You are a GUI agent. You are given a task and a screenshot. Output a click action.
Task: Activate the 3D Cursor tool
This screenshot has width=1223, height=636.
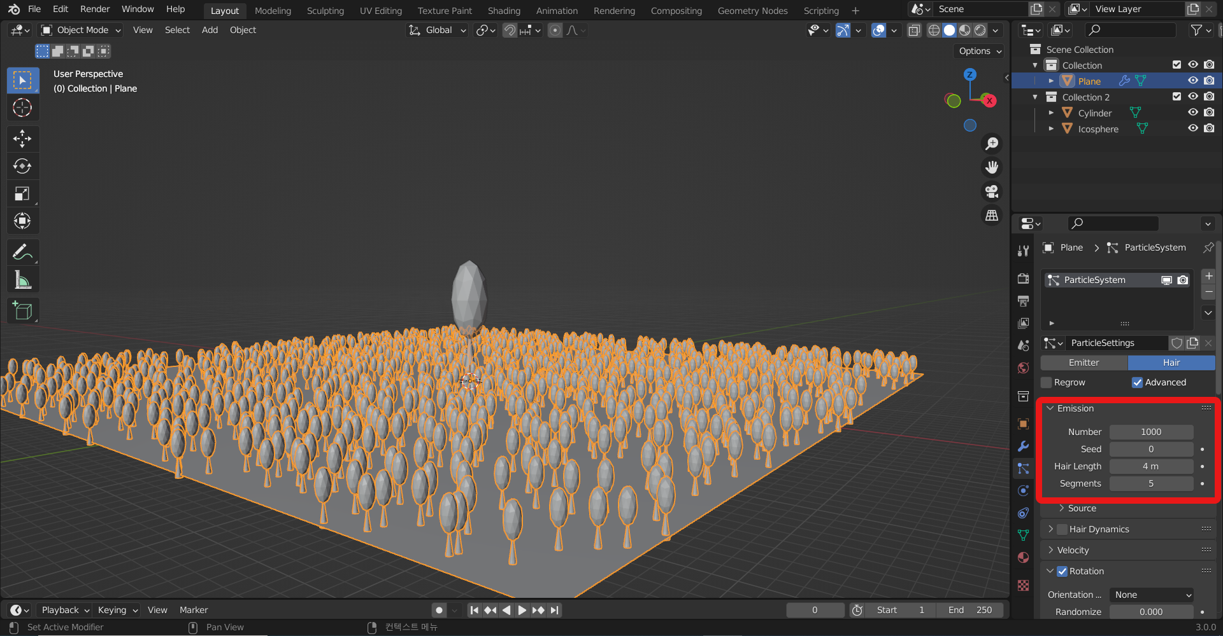click(22, 108)
